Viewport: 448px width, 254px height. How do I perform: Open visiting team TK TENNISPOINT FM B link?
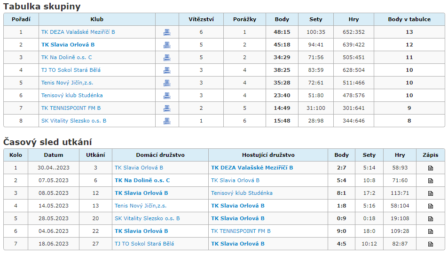point(241,231)
